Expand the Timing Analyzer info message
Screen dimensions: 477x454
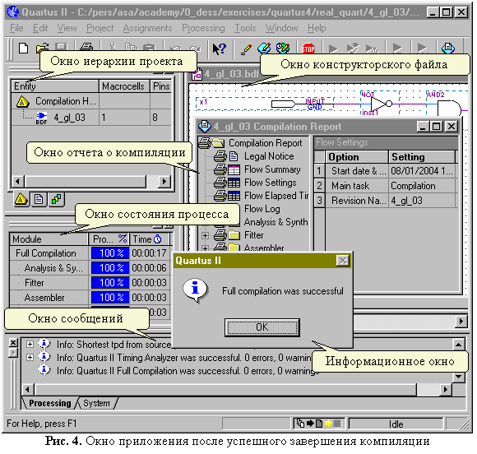coord(30,357)
